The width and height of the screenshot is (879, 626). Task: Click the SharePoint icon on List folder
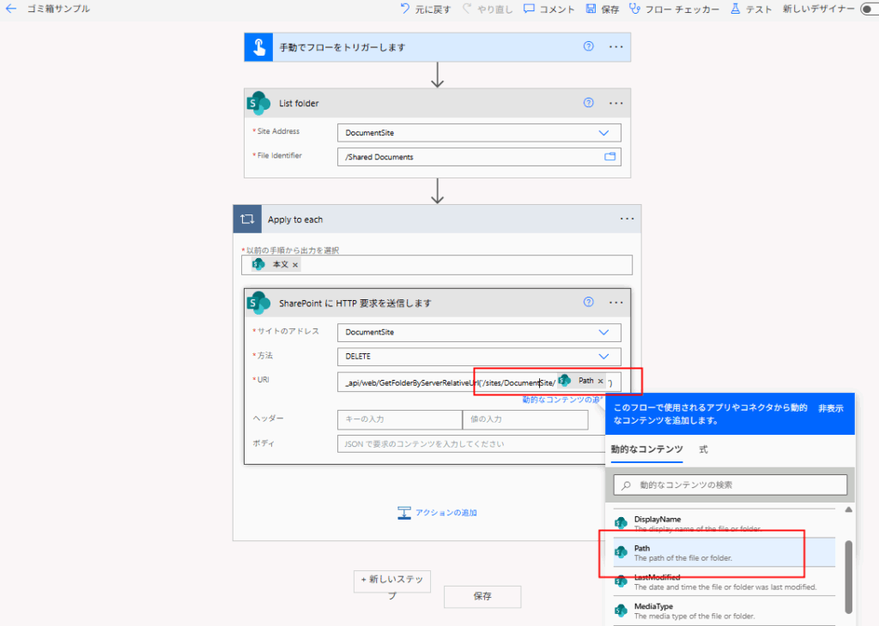(x=258, y=103)
